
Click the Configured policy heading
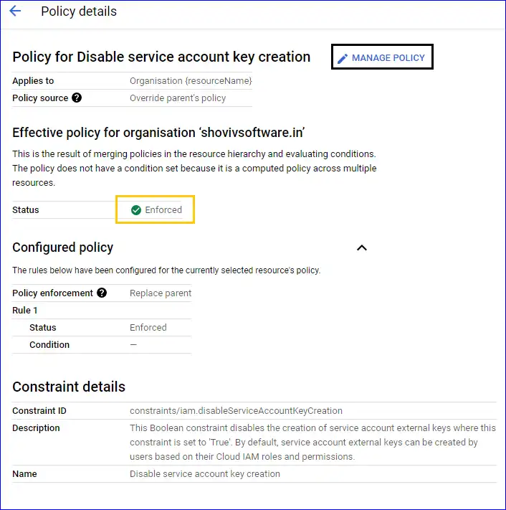tap(63, 247)
